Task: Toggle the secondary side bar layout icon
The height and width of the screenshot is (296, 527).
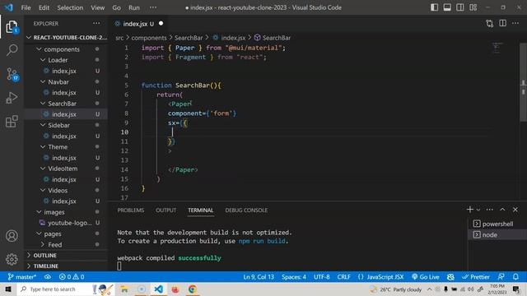Action: click(459, 7)
